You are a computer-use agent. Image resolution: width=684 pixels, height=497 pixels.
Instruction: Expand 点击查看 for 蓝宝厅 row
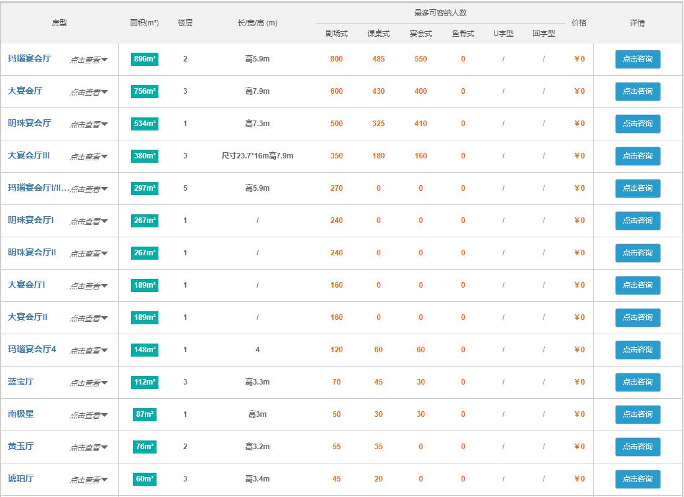pyautogui.click(x=89, y=382)
